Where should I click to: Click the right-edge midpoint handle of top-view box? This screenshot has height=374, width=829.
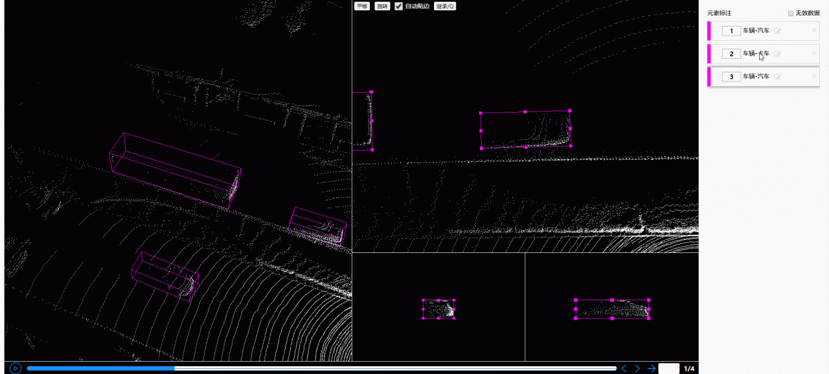click(x=570, y=128)
